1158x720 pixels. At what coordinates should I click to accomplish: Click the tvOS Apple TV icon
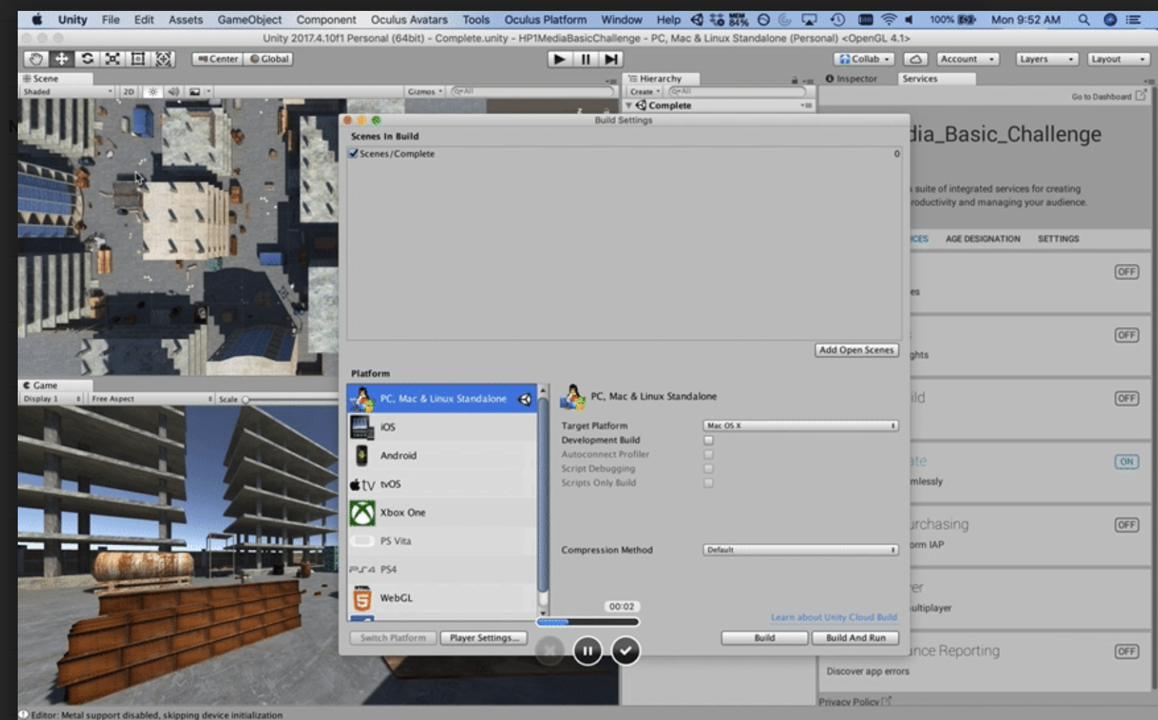tap(362, 484)
